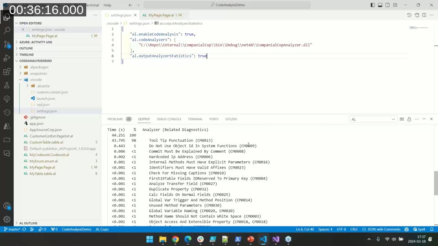Screen dimensions: 438x246
Task: Open output panel More Actions ellipsis
Action: pos(417,119)
